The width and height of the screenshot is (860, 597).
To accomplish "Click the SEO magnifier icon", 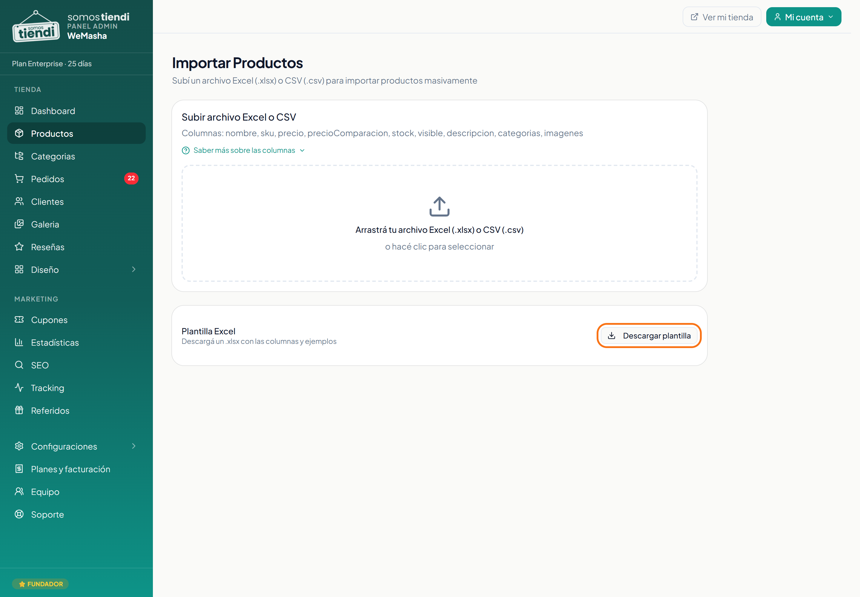I will (x=19, y=365).
